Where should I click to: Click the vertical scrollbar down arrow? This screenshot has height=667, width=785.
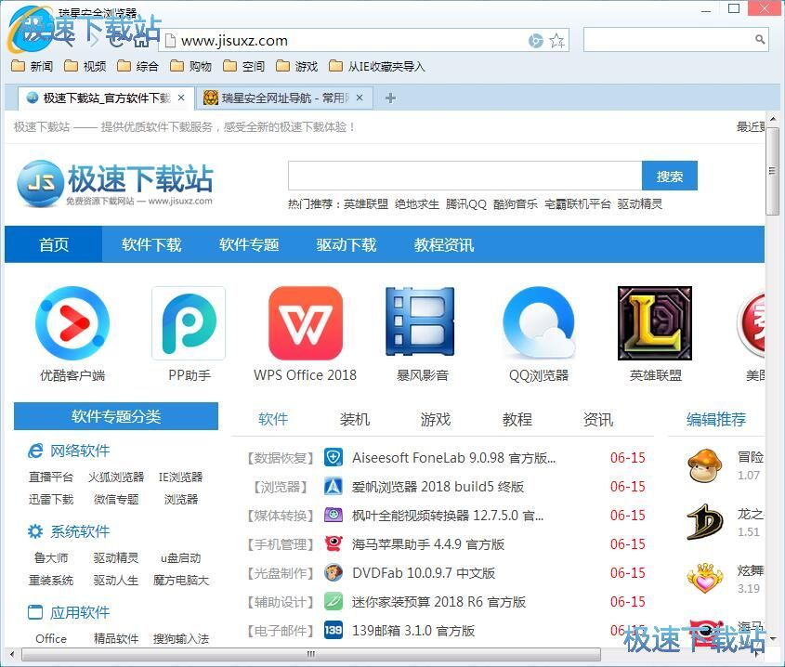[x=773, y=639]
